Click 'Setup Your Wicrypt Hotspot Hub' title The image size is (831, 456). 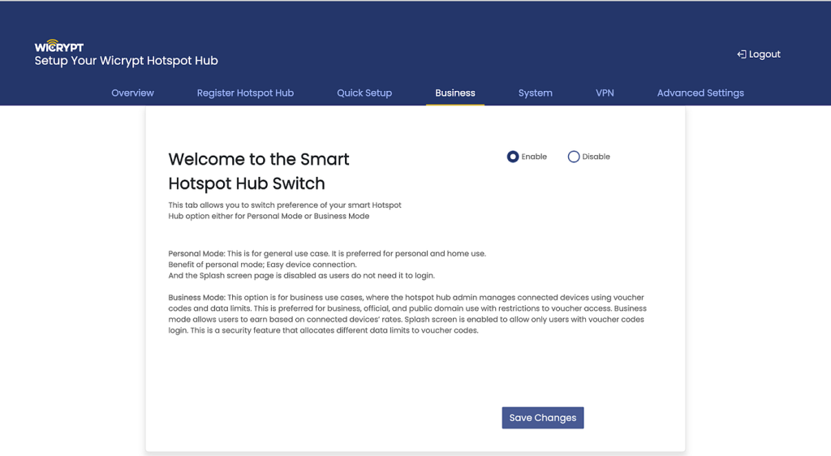126,61
